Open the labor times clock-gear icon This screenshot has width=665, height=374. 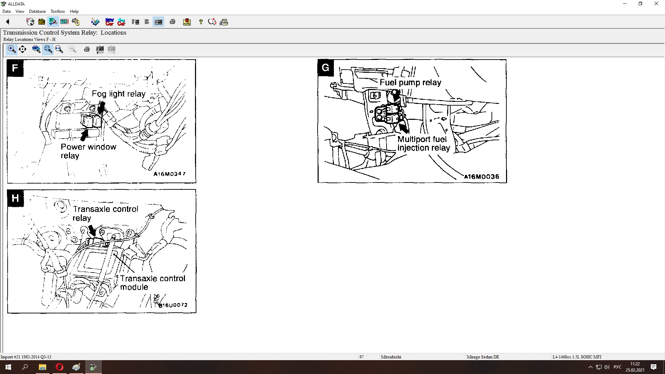click(x=76, y=22)
